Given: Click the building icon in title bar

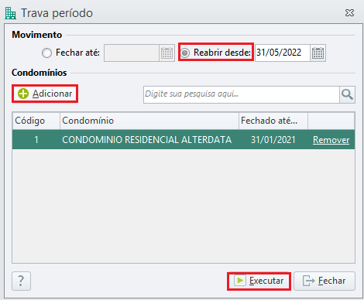Looking at the screenshot, I should (10, 13).
